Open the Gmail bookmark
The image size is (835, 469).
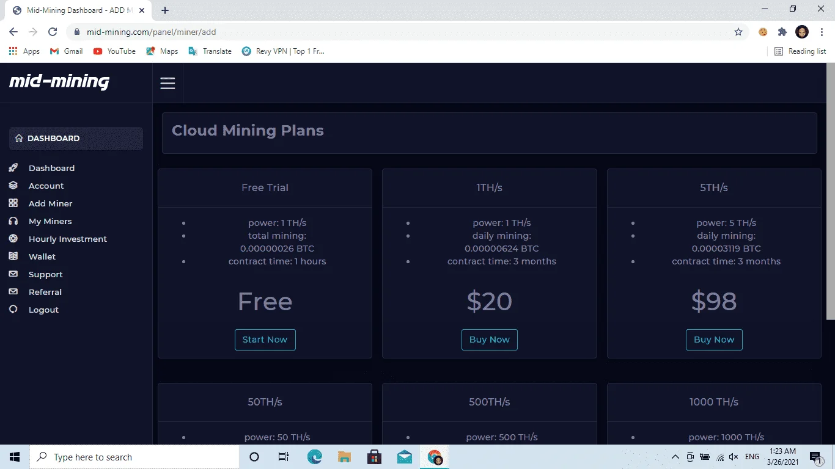click(66, 51)
